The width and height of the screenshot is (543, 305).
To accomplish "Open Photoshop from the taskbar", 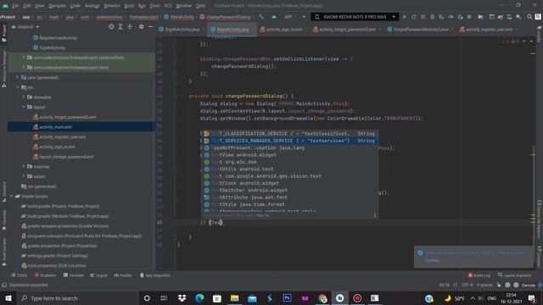I will (287, 298).
